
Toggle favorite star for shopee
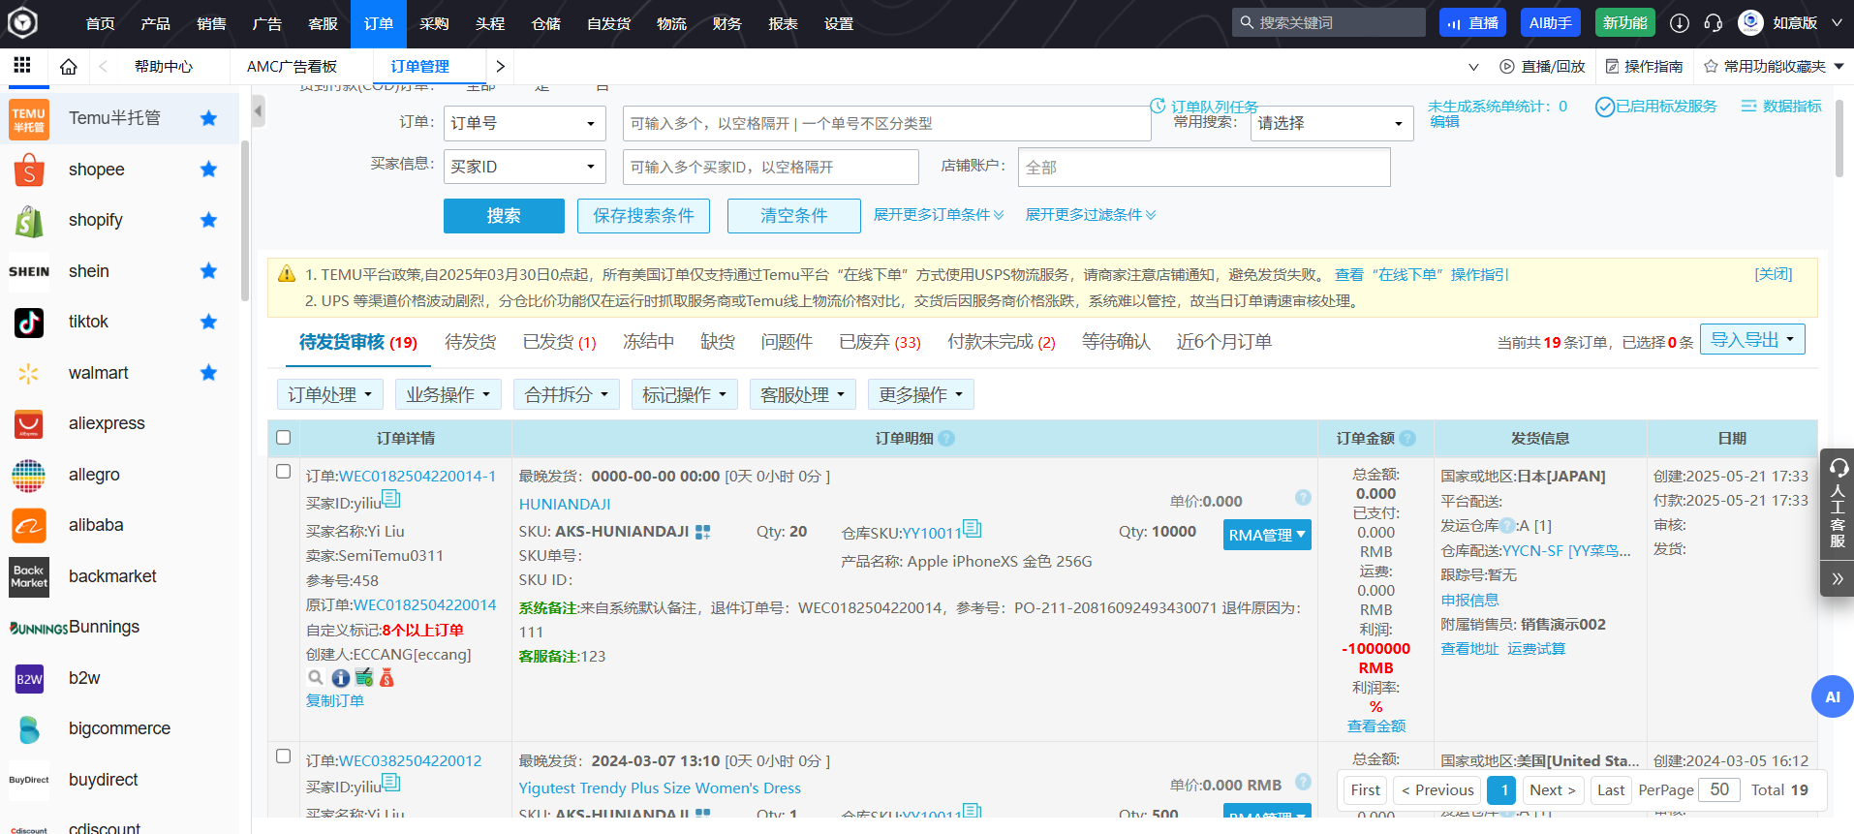click(208, 170)
